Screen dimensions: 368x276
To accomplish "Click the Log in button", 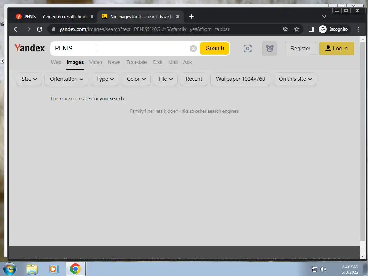I will (x=336, y=49).
